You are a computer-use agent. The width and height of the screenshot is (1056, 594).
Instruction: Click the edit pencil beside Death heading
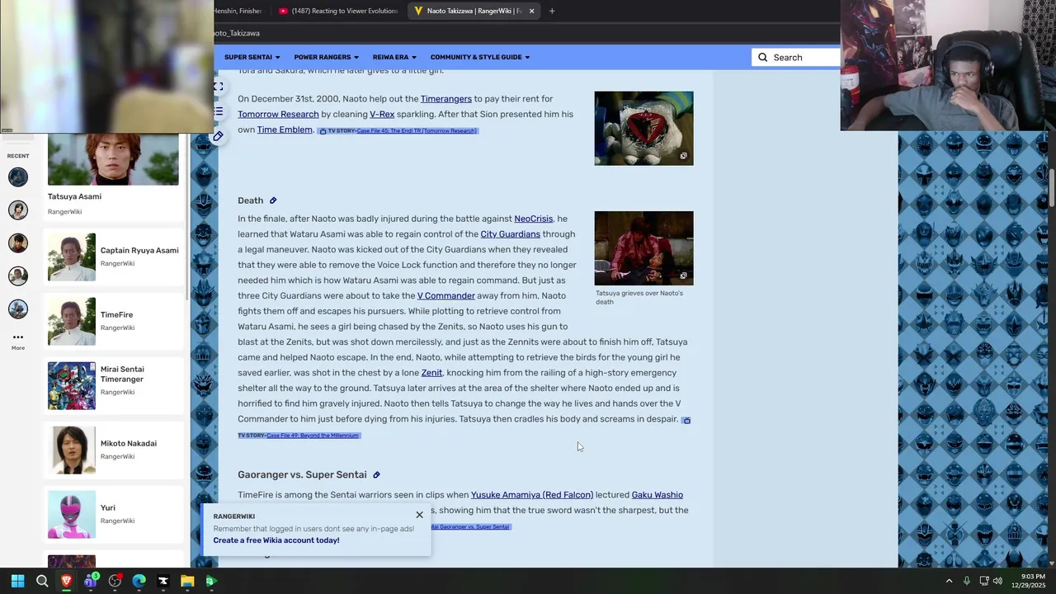273,200
